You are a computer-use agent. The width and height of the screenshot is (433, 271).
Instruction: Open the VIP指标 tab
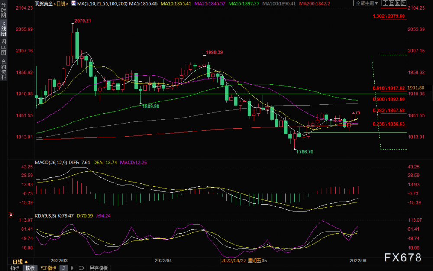click(x=48, y=268)
